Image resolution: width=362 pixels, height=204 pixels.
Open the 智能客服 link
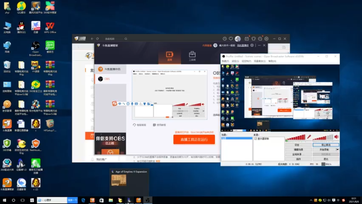(x=139, y=125)
